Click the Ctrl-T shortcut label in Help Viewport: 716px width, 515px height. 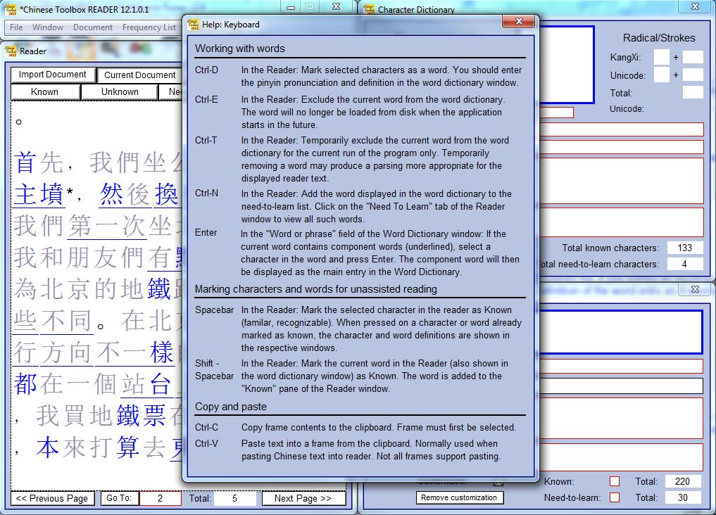[206, 140]
